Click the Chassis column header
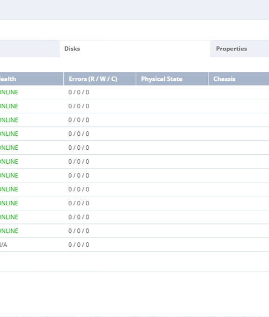The height and width of the screenshot is (317, 269). [x=239, y=79]
